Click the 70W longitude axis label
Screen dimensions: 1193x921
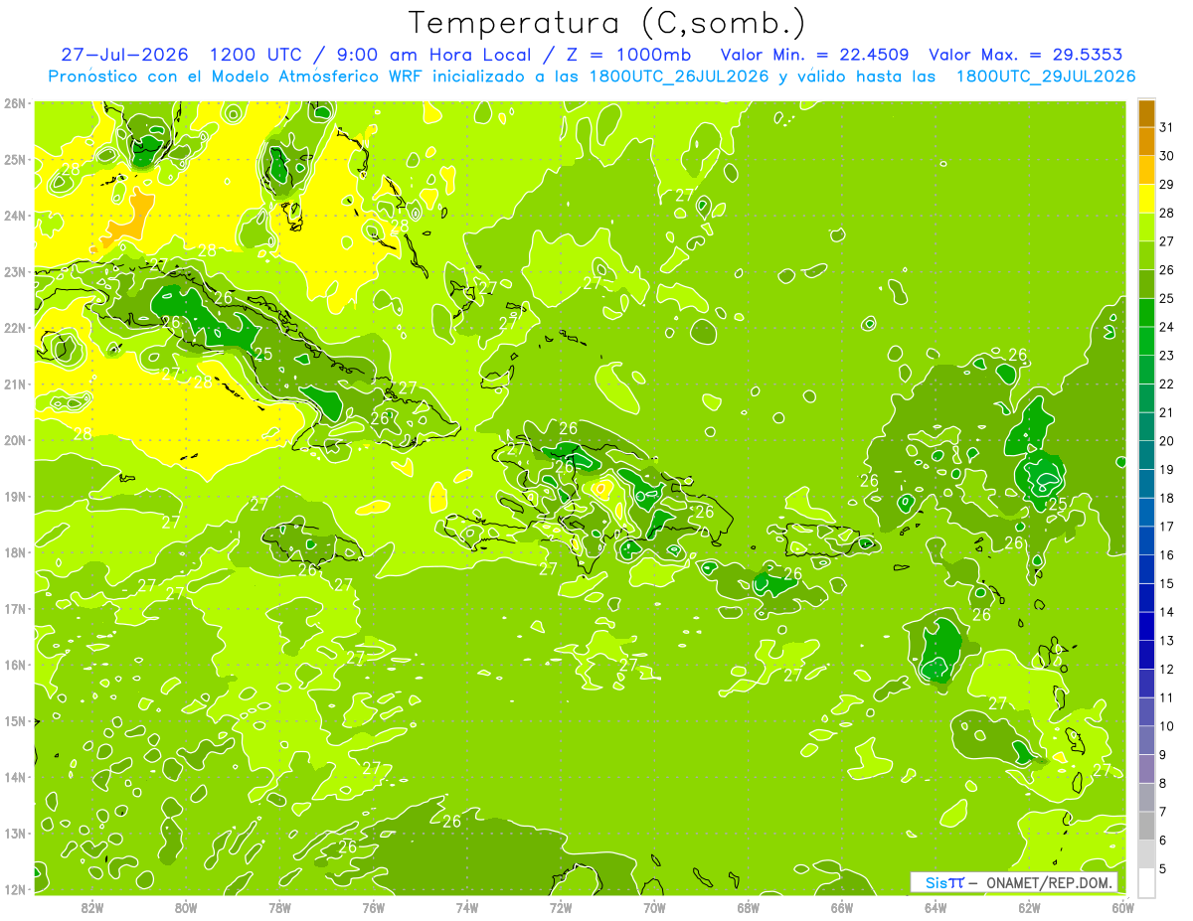pyautogui.click(x=654, y=907)
